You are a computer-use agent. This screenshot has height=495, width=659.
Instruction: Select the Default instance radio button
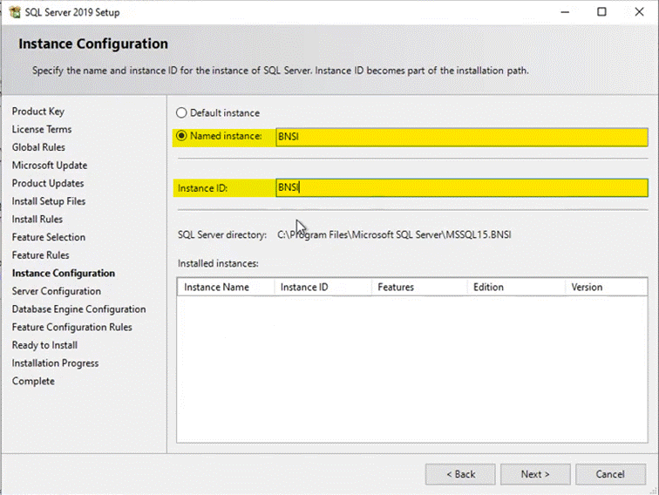181,112
